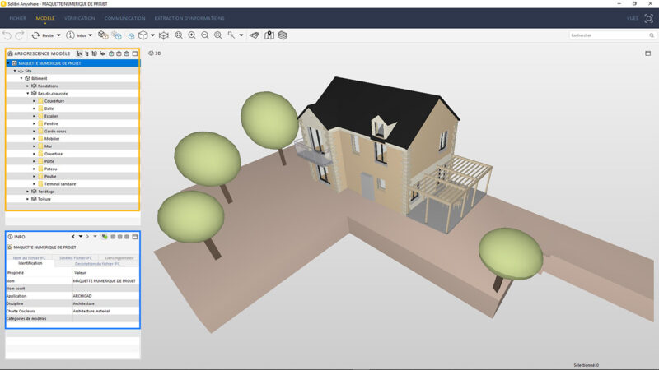Screen dimensions: 659x370
Task: Expand the Fenêtre folder
Action: [34, 124]
